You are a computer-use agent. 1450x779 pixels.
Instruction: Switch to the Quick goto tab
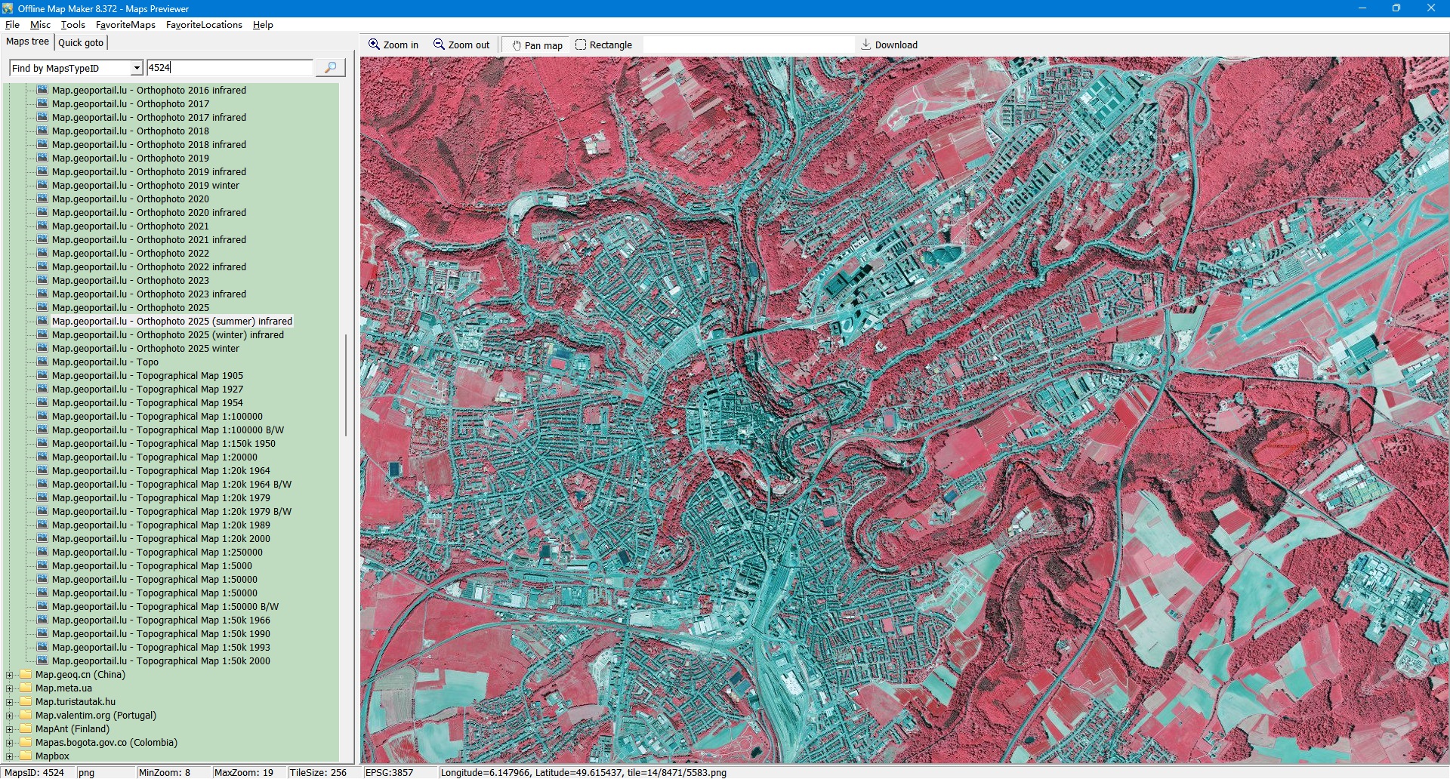[81, 42]
